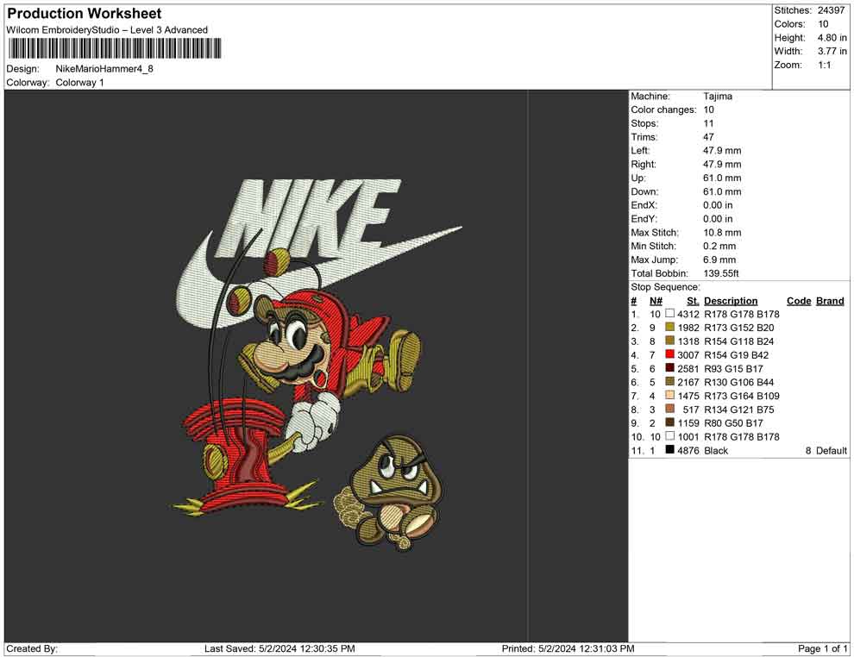Image resolution: width=854 pixels, height=657 pixels.
Task: Click the Height value '4.80 in'
Action: click(x=832, y=38)
